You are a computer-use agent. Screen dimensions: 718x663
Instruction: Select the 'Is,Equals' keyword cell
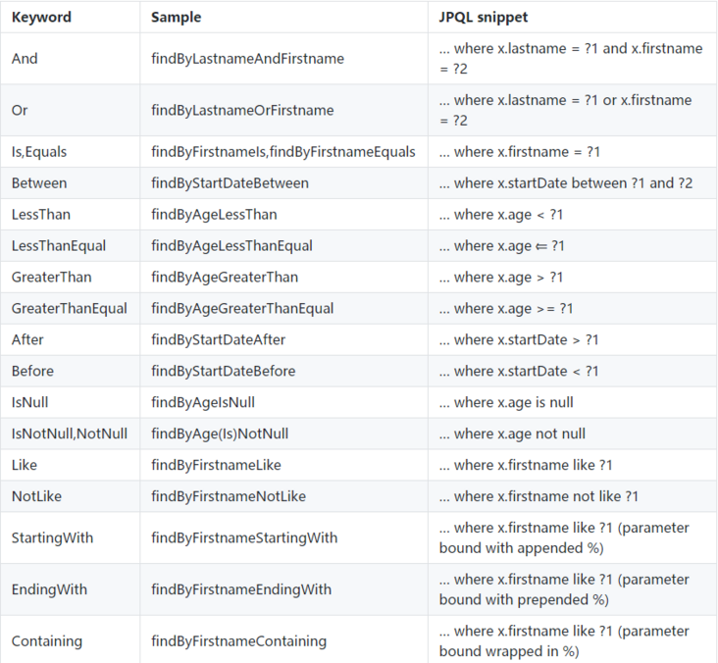[70, 152]
